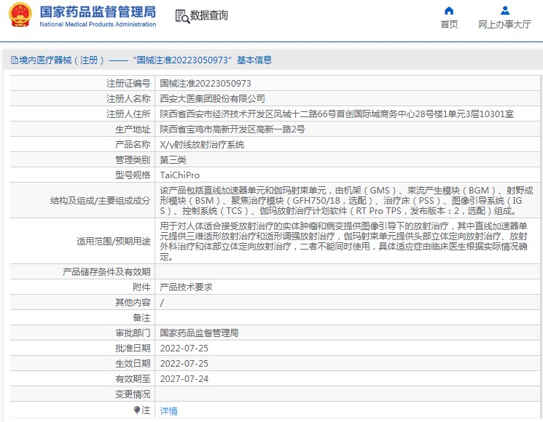Select the registrant address 陕西省西安市经济技术开发区 value
This screenshot has height=422, width=543.
pyautogui.click(x=337, y=114)
